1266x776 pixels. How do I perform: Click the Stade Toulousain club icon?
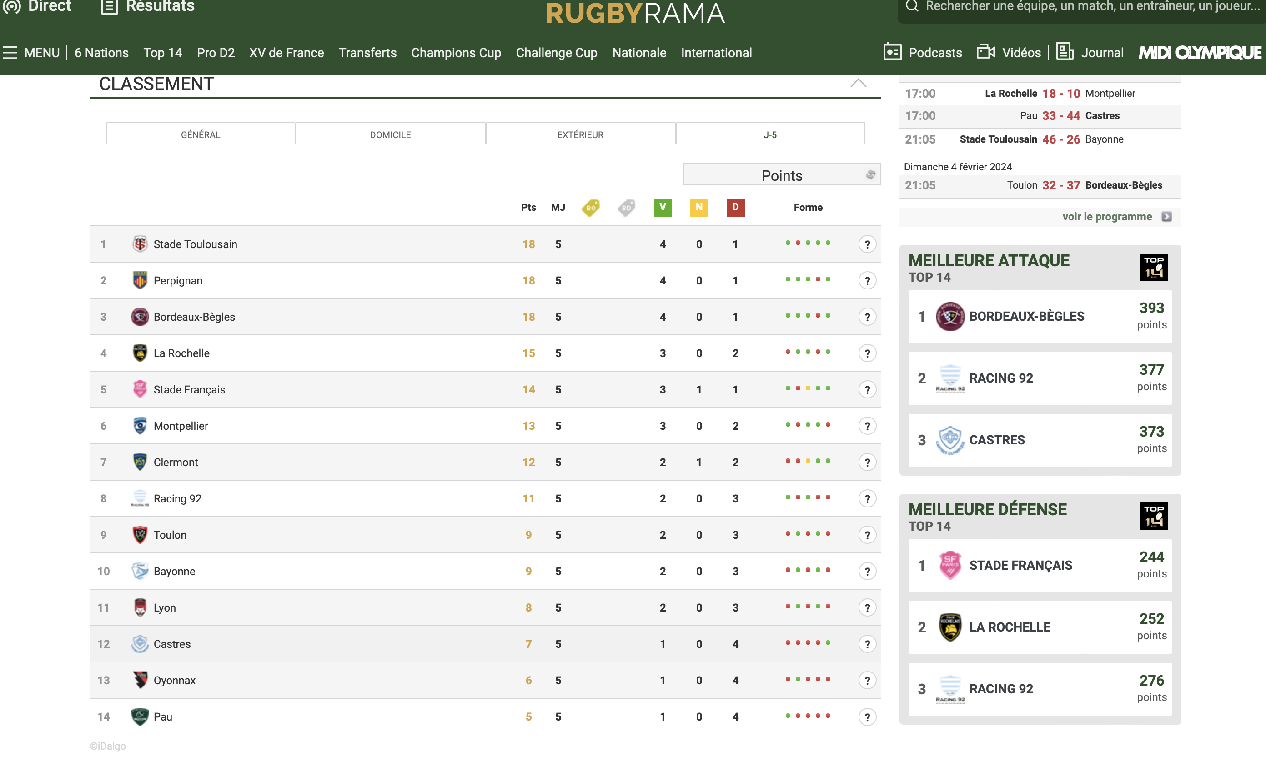click(x=139, y=244)
